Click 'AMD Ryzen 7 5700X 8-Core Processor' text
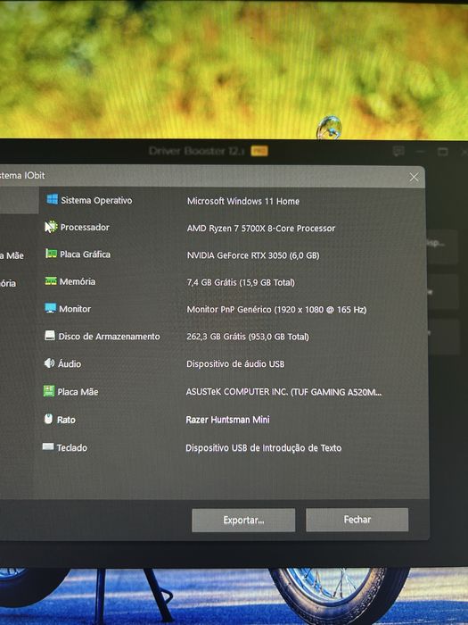Viewport: 468px width, 625px height. pyautogui.click(x=261, y=229)
